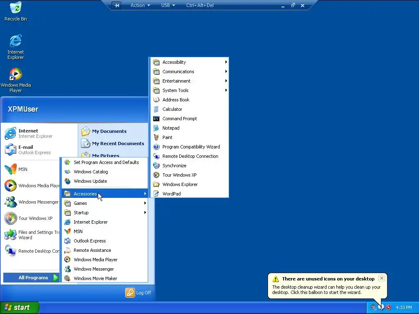Open Command Prompt in Accessories

[x=189, y=119]
